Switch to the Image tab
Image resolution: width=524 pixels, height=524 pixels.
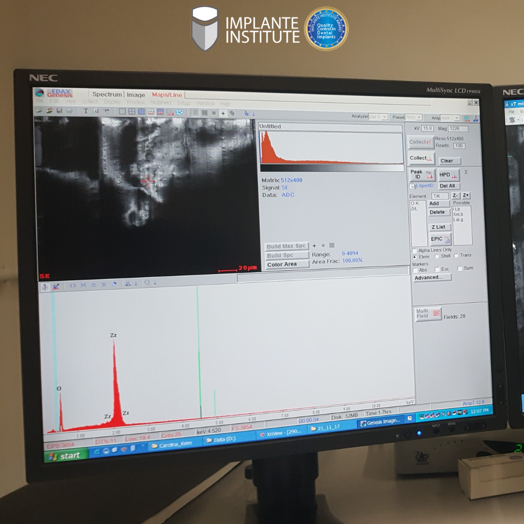[x=136, y=95]
